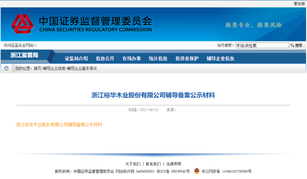The width and height of the screenshot is (307, 179).
Task: Click the police badge icon in footer
Action: tap(197, 171)
